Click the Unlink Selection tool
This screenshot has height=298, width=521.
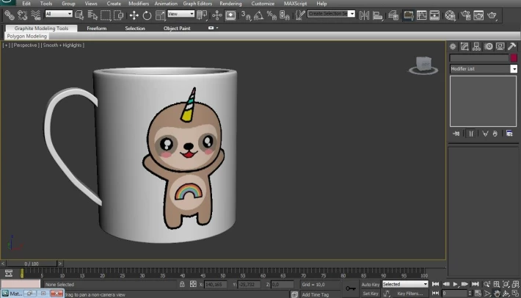tap(22, 15)
